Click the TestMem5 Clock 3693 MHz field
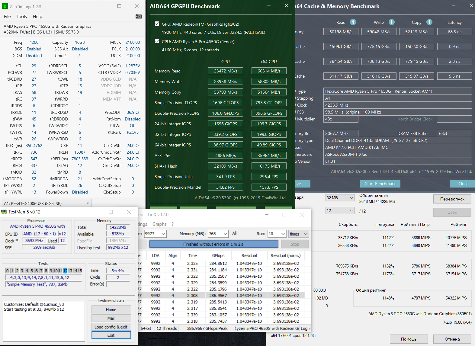Image resolution: width=475 pixels, height=346 pixels. [34, 241]
